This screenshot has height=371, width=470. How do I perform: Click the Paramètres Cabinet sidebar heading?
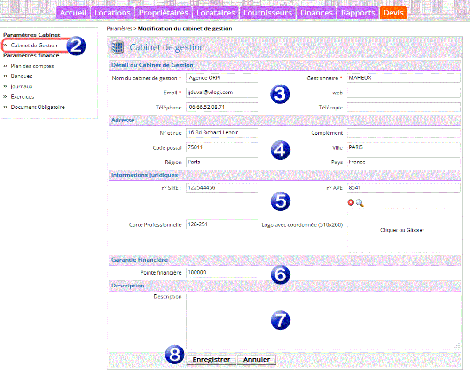point(31,35)
